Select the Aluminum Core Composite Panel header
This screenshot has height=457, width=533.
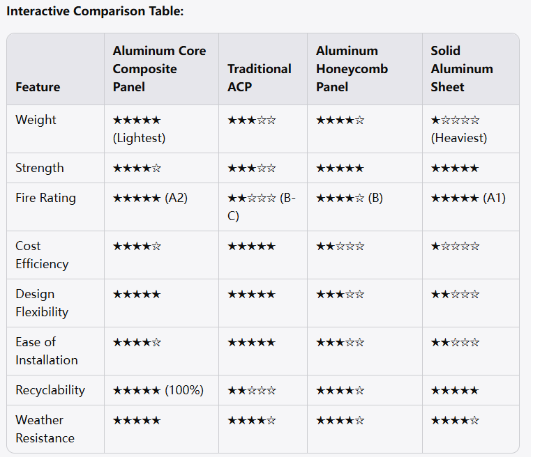[x=160, y=69]
